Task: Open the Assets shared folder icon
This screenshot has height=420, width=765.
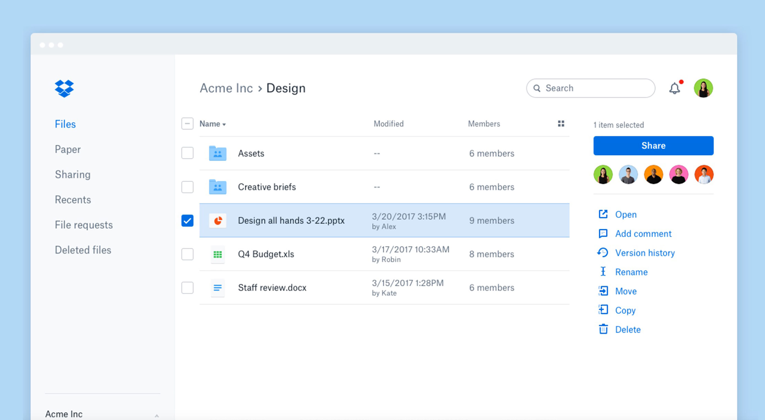Action: click(x=217, y=153)
